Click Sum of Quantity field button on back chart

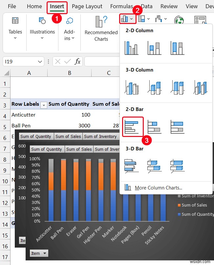coord(36,136)
